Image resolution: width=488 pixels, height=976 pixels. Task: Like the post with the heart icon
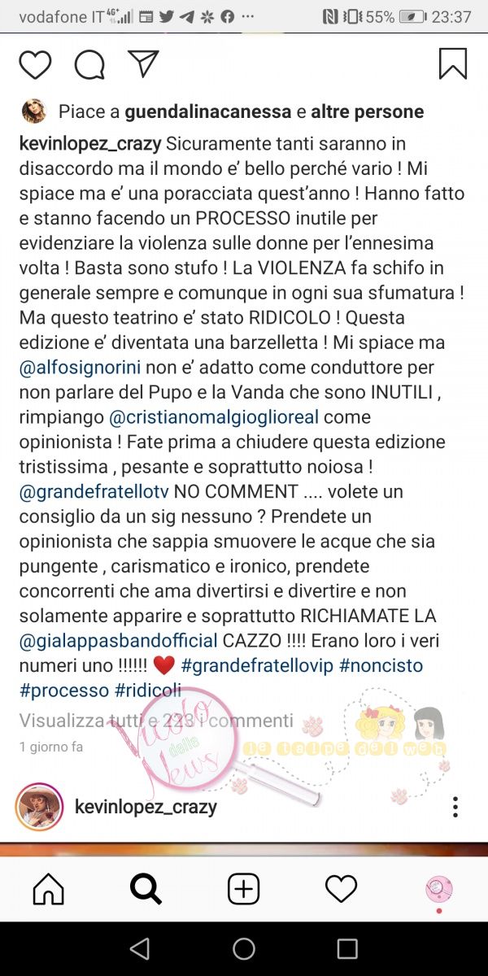(x=35, y=64)
